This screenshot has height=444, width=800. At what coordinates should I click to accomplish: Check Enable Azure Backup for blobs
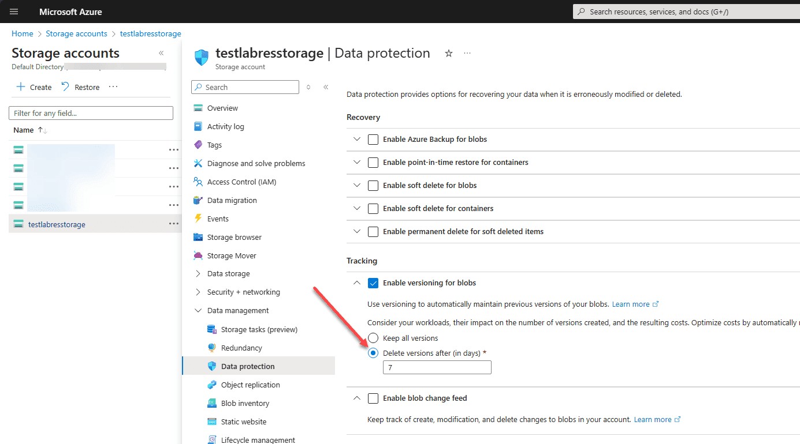pos(373,139)
